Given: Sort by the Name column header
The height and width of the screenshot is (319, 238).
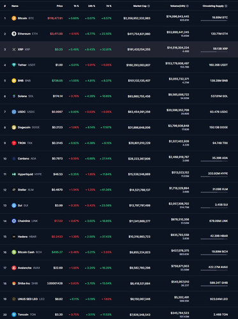Looking at the screenshot, I should pos(15,6).
